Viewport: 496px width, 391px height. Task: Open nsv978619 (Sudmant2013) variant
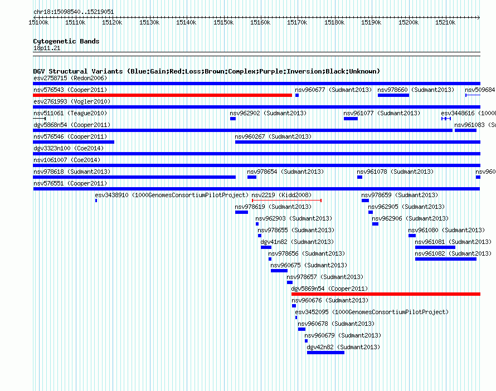pyautogui.click(x=273, y=207)
